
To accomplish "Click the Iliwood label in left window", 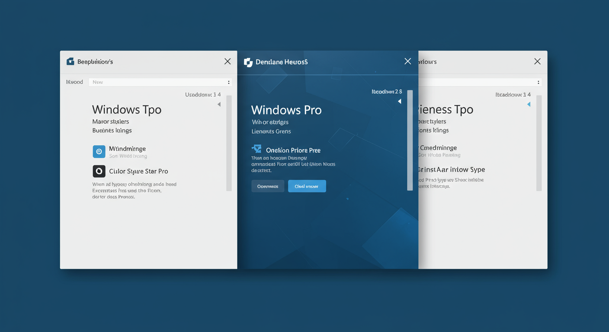I will coord(74,82).
